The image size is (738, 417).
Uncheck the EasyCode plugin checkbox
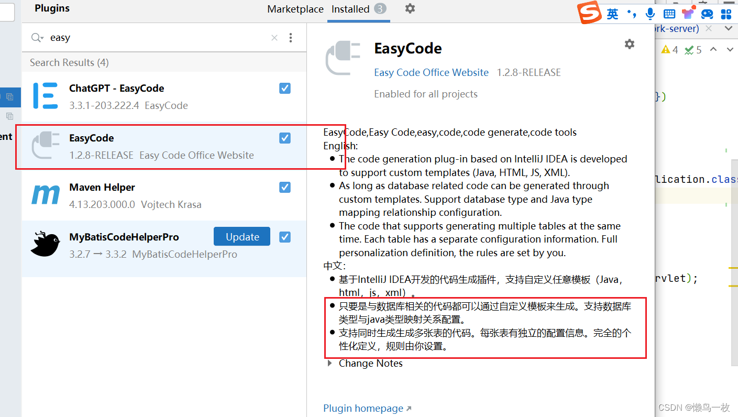(285, 138)
